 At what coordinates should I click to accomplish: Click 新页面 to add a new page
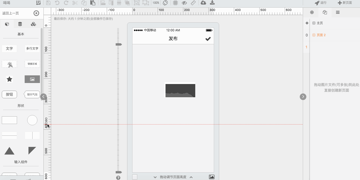[x=345, y=3]
